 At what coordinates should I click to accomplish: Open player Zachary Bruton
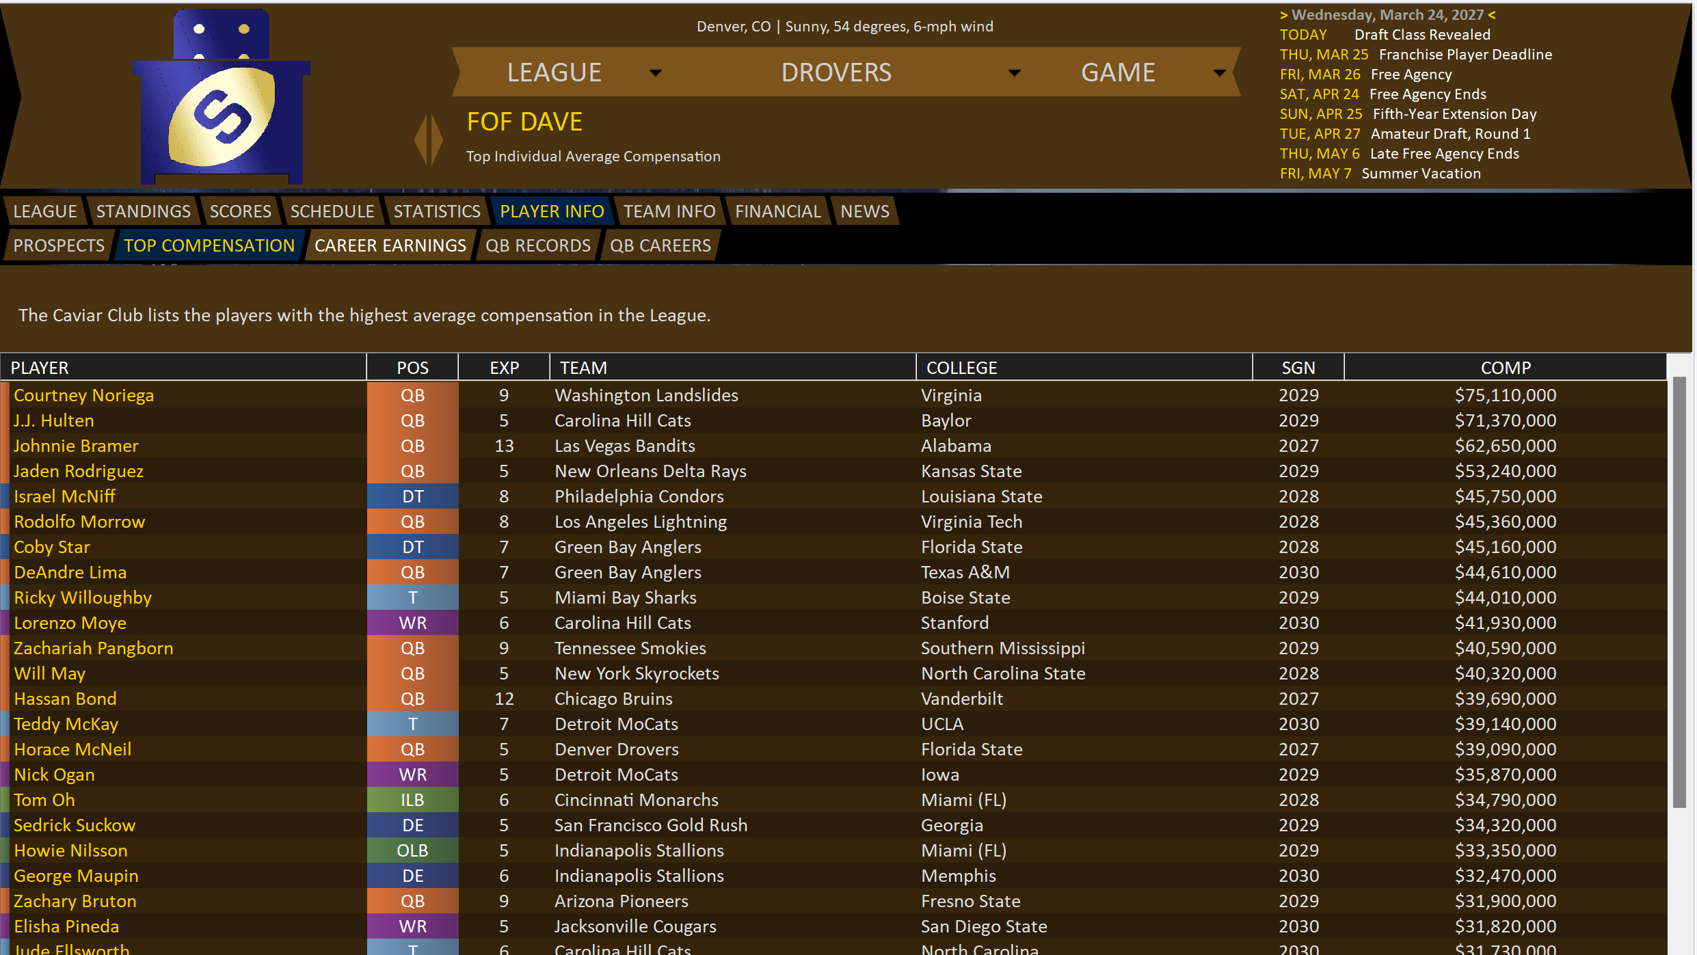coord(75,901)
